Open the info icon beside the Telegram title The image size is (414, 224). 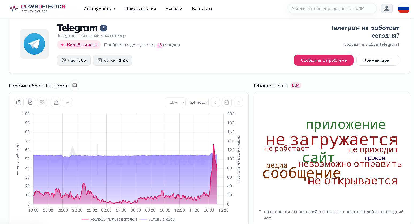coord(103,28)
